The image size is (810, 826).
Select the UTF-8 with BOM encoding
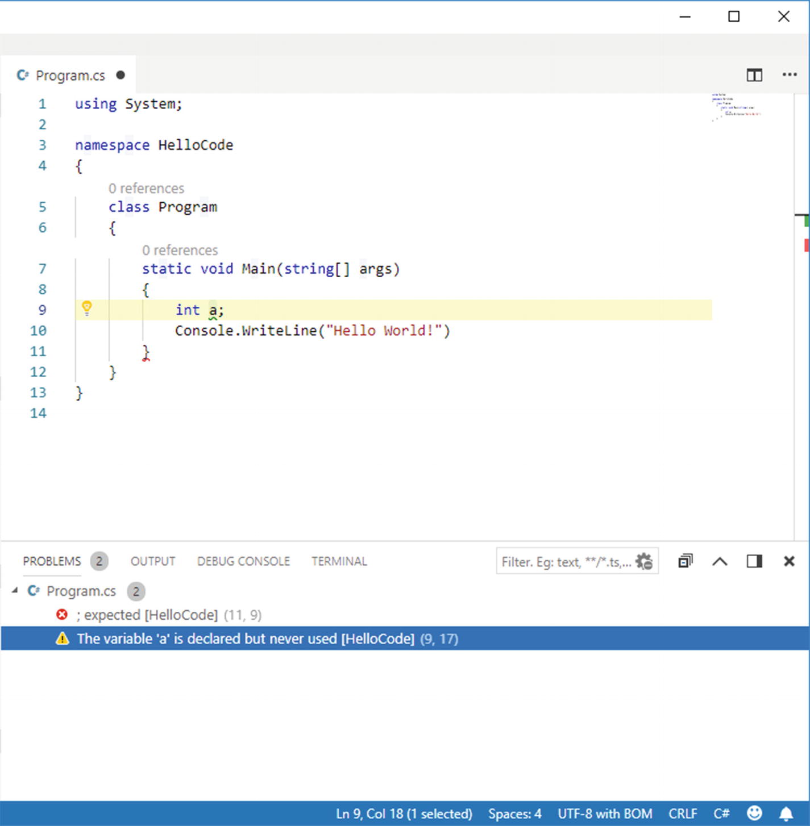point(605,814)
